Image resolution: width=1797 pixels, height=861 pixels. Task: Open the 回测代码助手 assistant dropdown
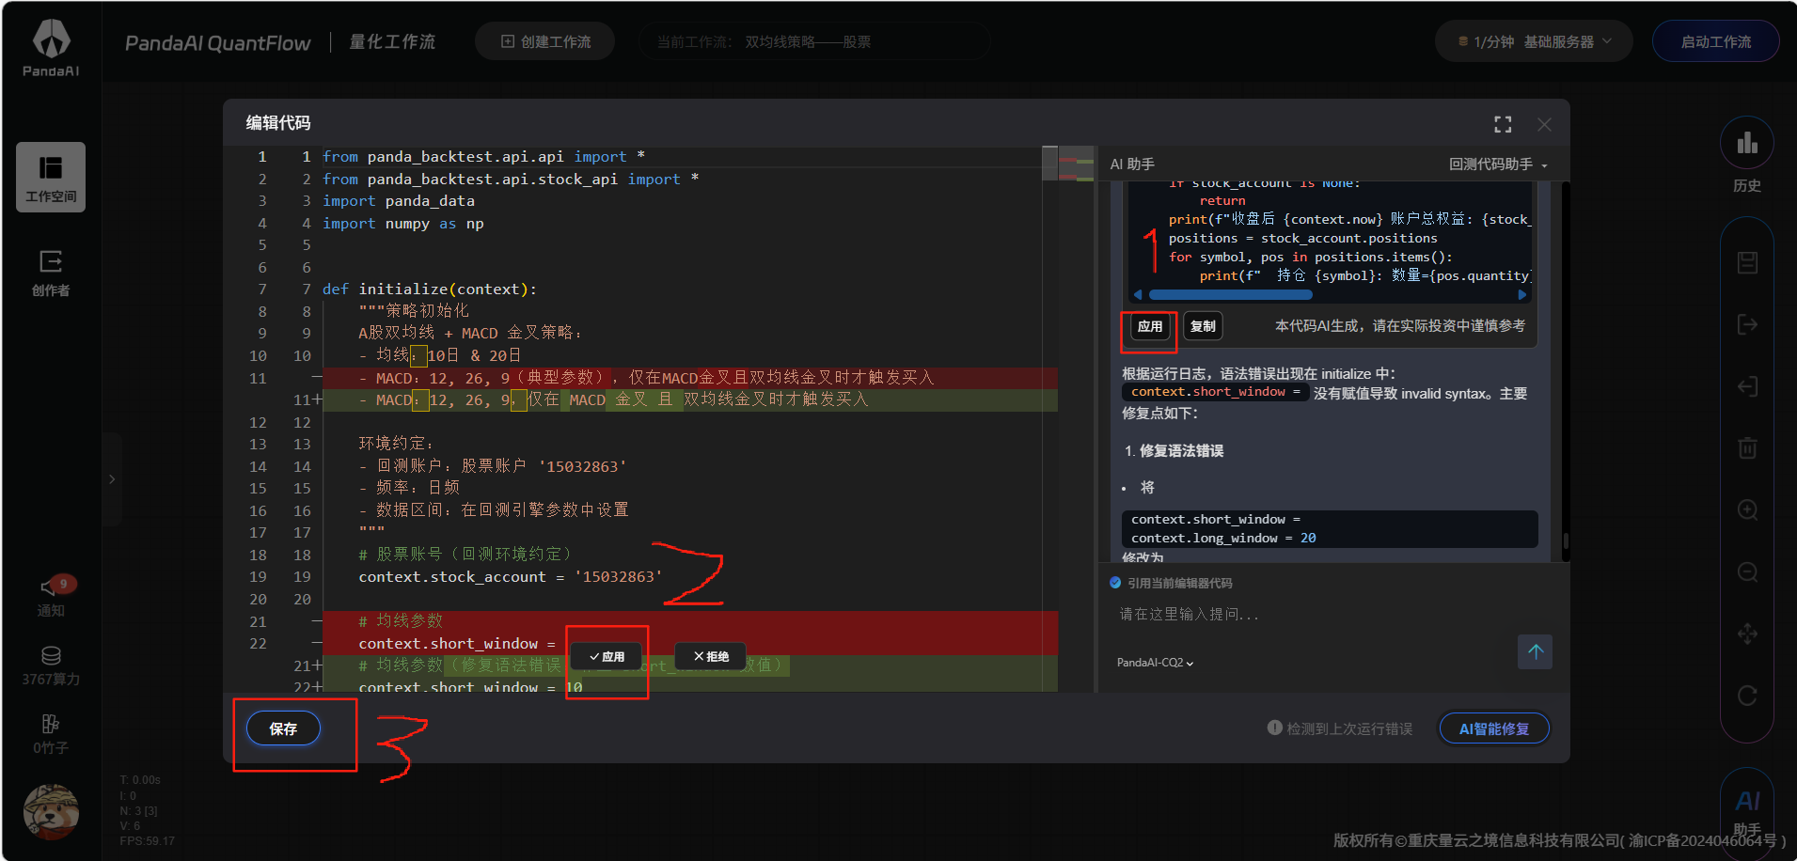(1498, 164)
